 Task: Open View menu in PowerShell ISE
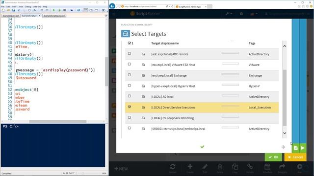tap(14, 6)
